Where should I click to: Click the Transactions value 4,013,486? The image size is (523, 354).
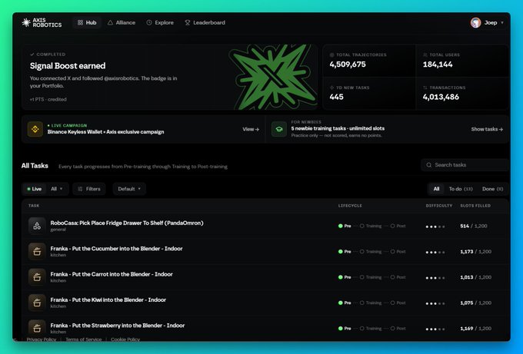(441, 97)
